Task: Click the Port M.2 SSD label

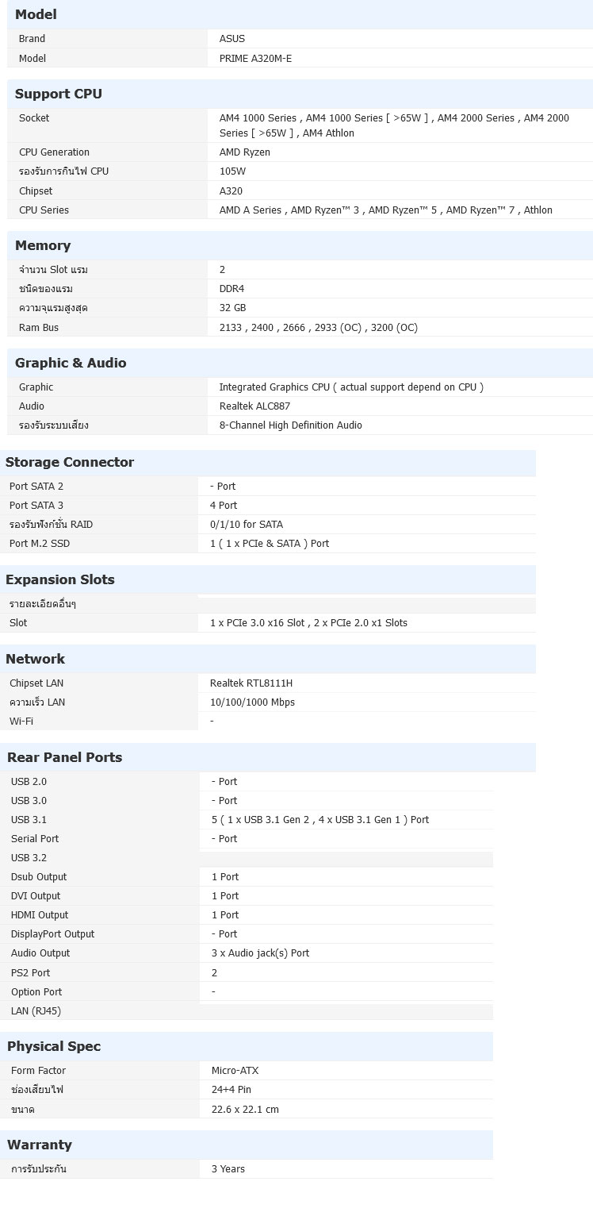Action: point(40,544)
